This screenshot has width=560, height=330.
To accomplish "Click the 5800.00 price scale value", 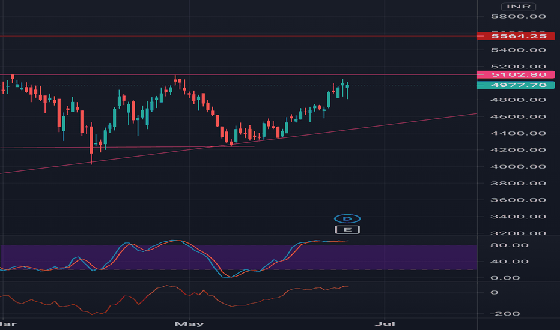I will [x=518, y=16].
